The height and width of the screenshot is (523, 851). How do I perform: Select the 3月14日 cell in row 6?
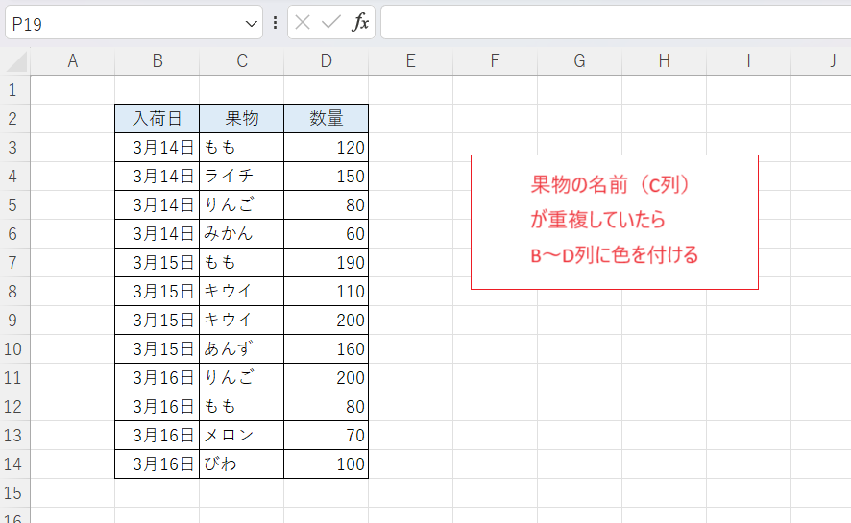[x=158, y=233]
